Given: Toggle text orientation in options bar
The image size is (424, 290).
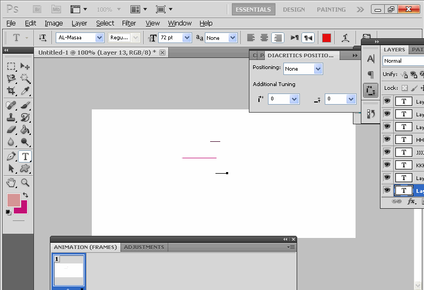Looking at the screenshot, I should point(42,38).
